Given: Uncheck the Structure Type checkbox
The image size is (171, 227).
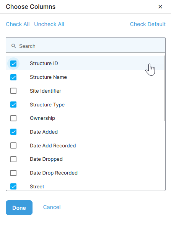Looking at the screenshot, I should tap(13, 105).
